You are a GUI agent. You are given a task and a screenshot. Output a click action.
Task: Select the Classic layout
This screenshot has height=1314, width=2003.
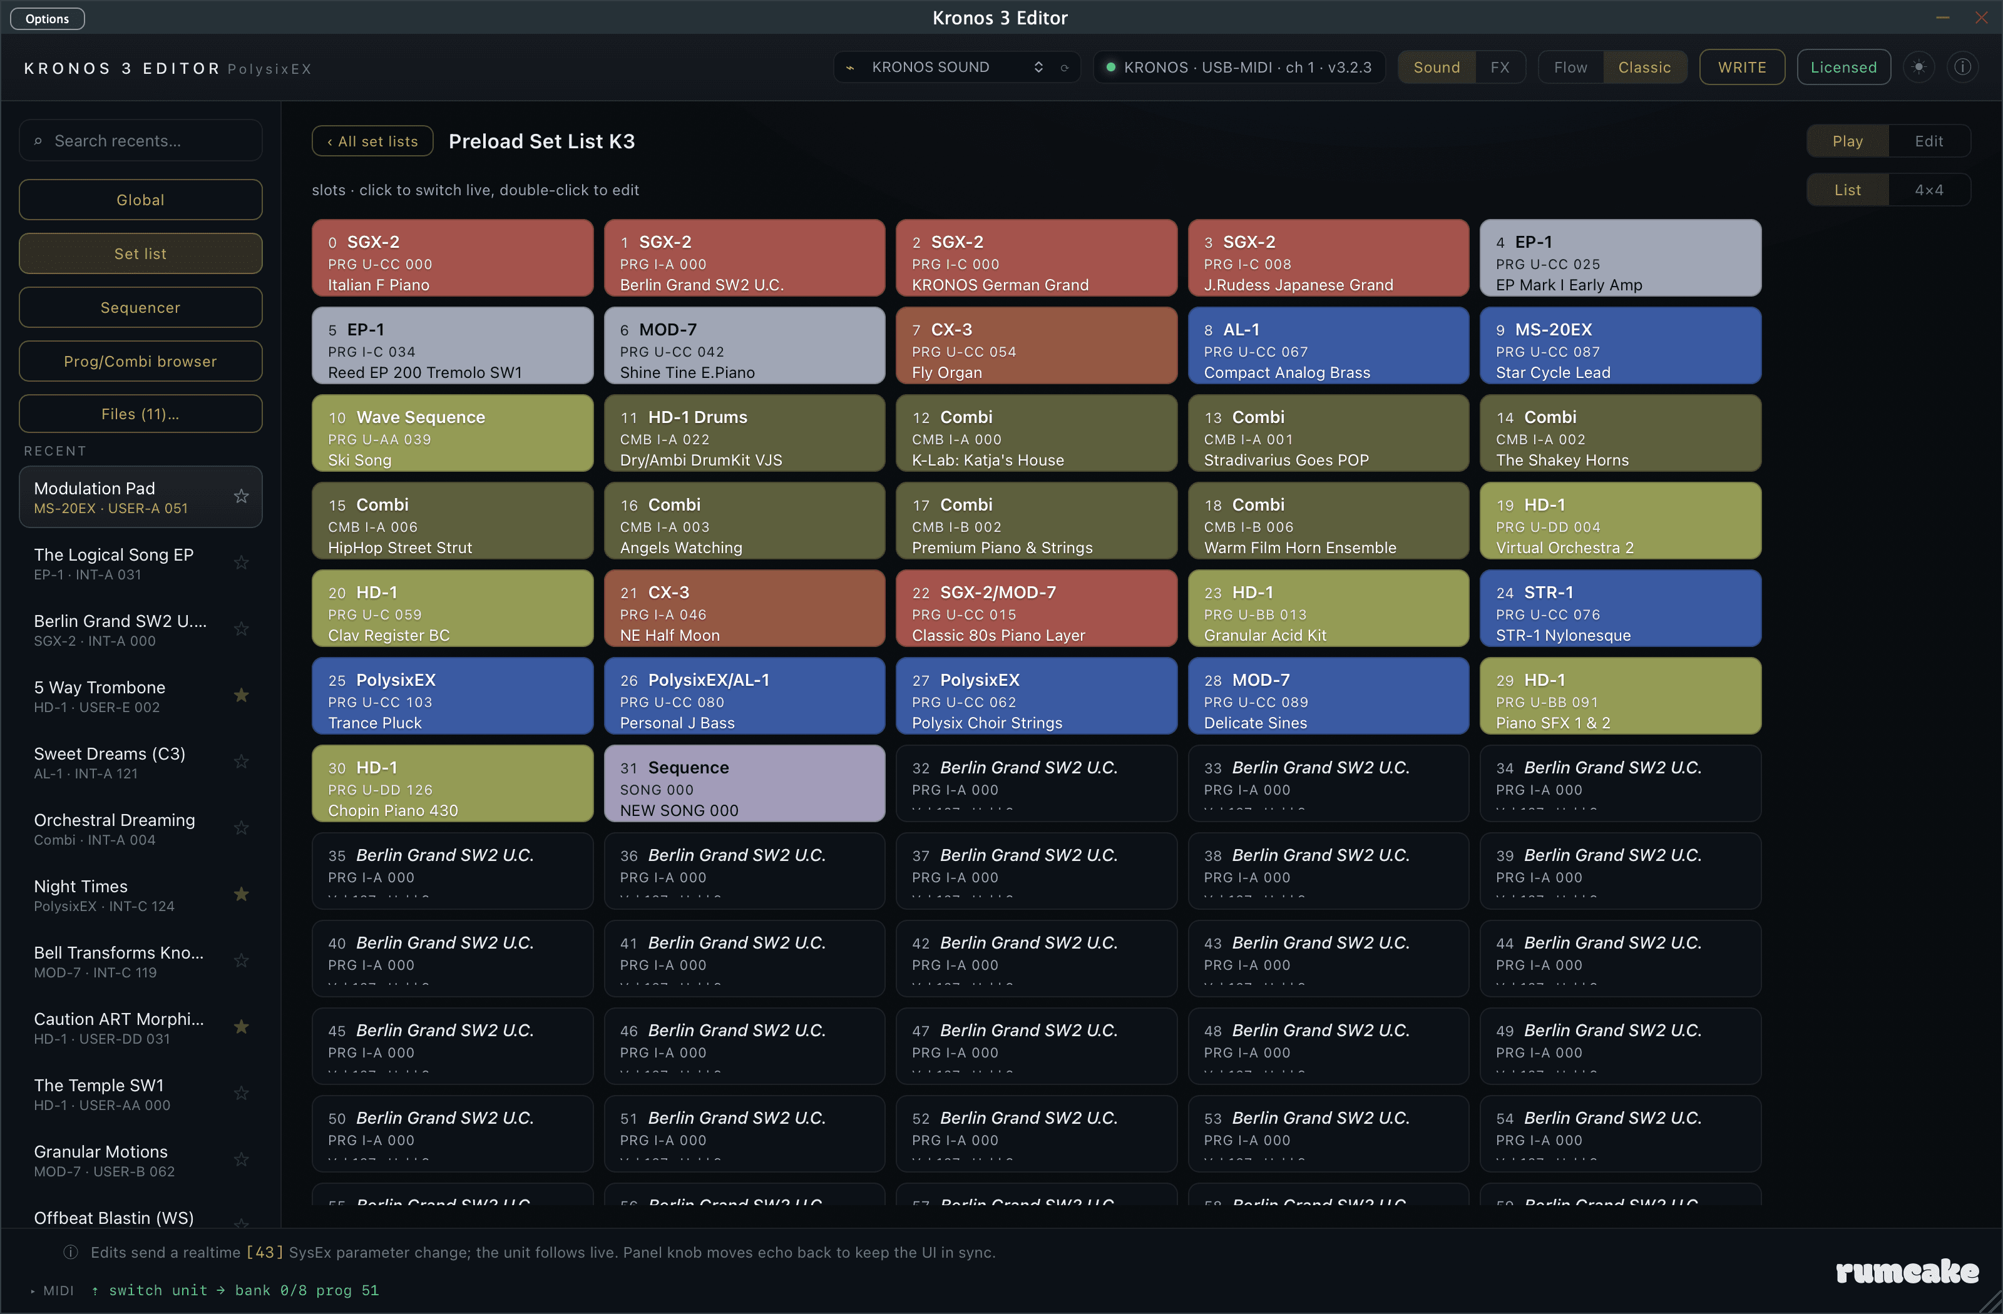tap(1644, 68)
